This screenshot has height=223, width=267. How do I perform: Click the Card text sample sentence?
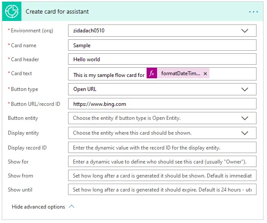[109, 75]
